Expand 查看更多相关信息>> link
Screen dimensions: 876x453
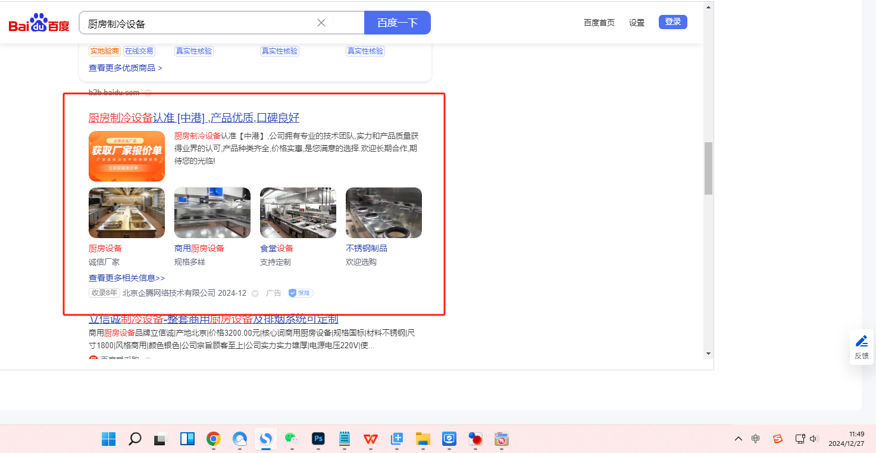click(127, 278)
